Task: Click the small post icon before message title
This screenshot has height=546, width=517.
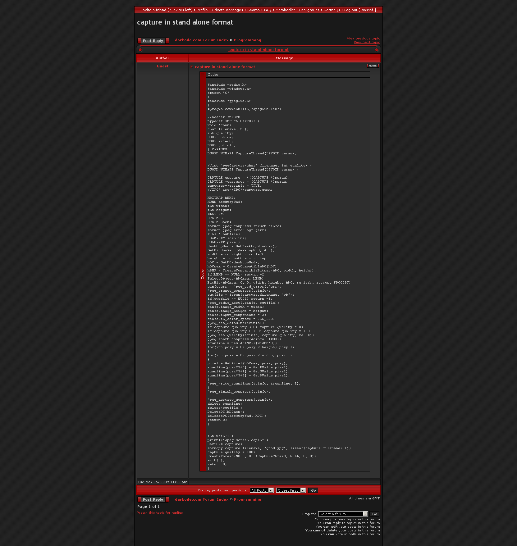Action: click(x=192, y=67)
